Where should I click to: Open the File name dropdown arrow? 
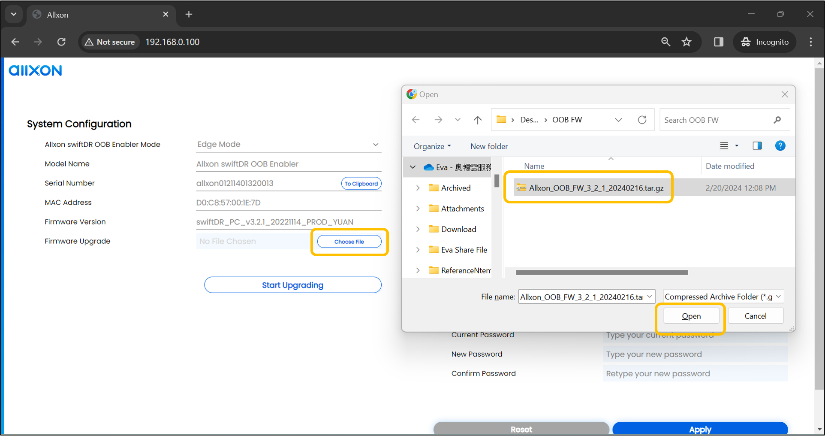650,297
